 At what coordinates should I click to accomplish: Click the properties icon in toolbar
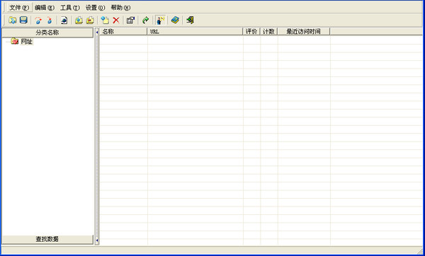[x=130, y=21]
